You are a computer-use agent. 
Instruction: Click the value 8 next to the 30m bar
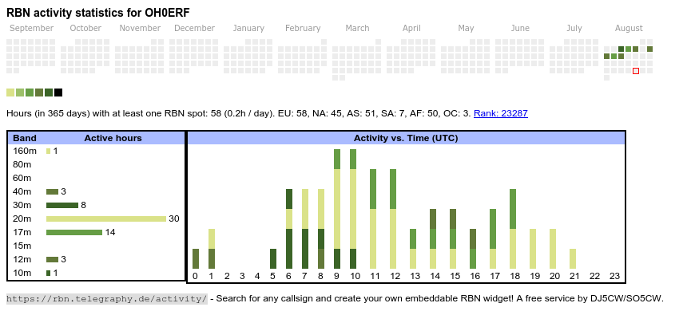(83, 205)
